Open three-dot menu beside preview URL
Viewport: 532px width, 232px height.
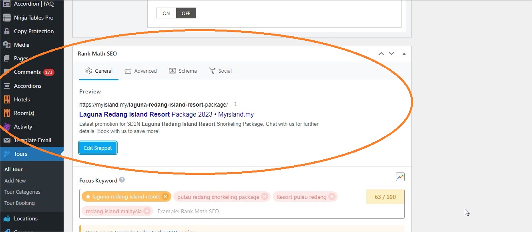tap(235, 104)
